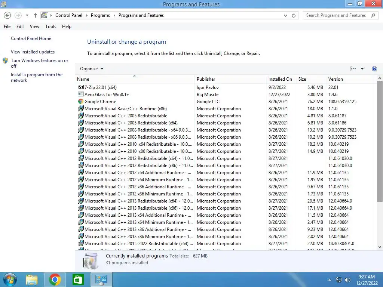Open the Start button on taskbar

(10, 280)
